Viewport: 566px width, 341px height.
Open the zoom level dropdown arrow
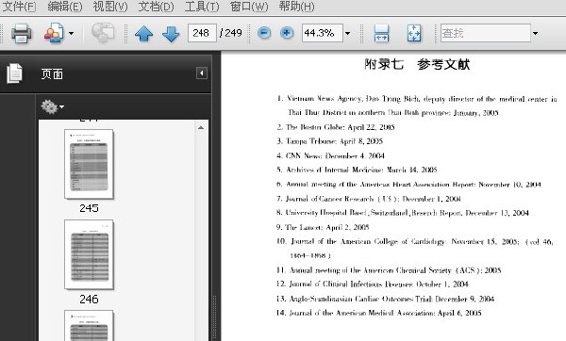coord(347,34)
